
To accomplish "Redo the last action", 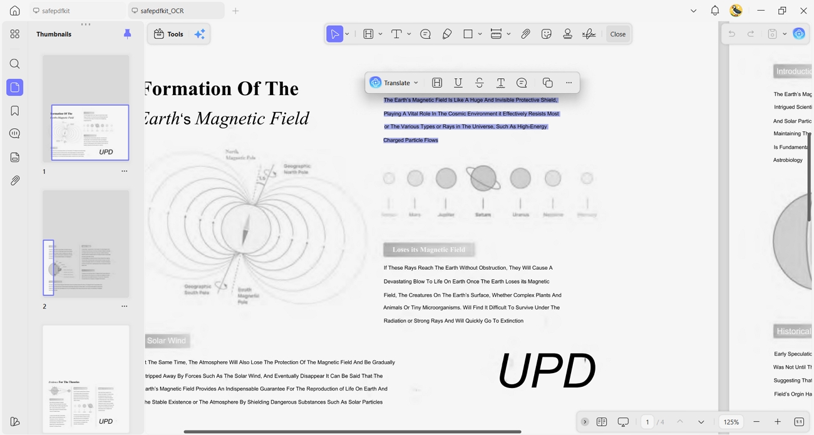I will 751,34.
